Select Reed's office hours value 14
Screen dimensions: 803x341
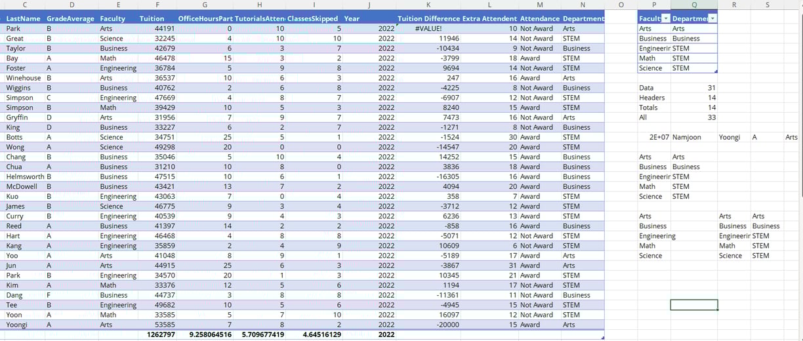pyautogui.click(x=205, y=226)
